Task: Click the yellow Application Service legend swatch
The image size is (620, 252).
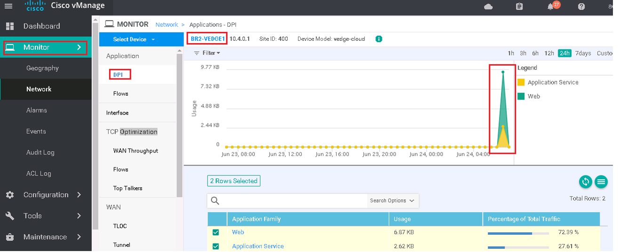Action: 521,83
